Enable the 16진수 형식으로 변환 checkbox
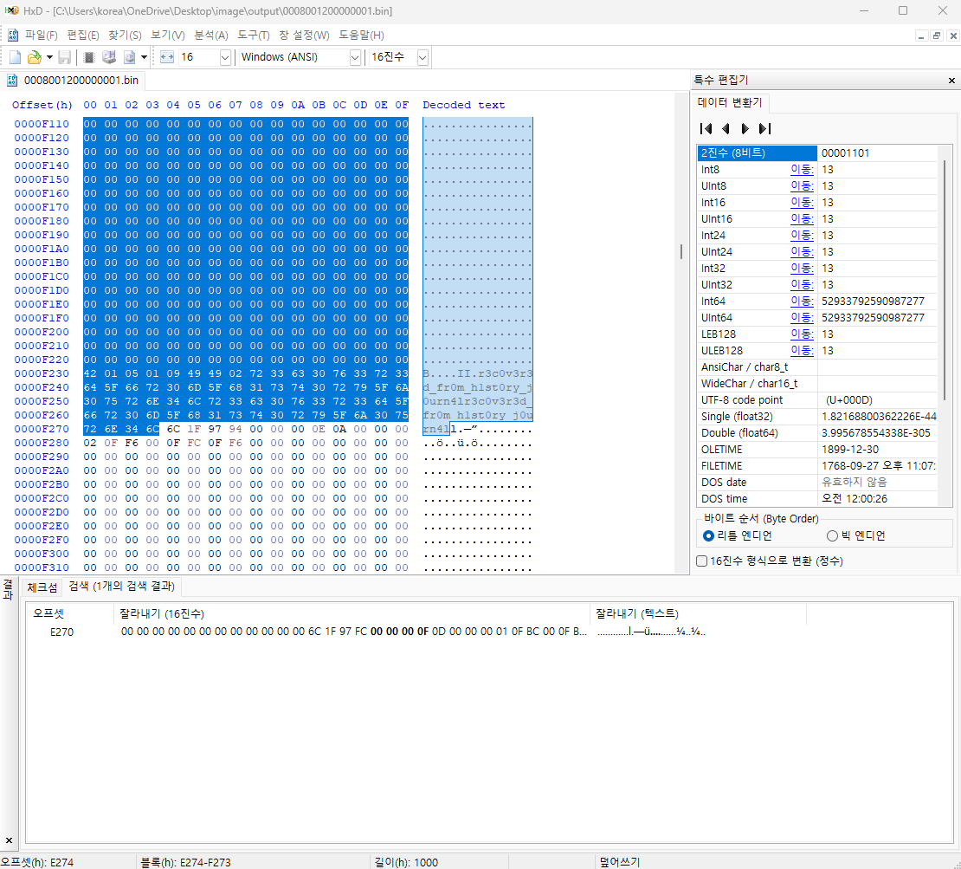This screenshot has width=961, height=869. point(702,561)
